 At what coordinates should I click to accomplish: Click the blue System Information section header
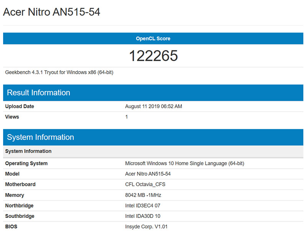click(x=40, y=137)
